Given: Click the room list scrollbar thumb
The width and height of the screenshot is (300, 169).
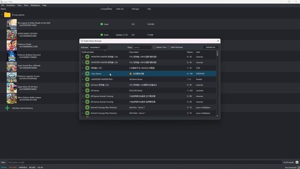Looking at the screenshot, I should (217, 54).
